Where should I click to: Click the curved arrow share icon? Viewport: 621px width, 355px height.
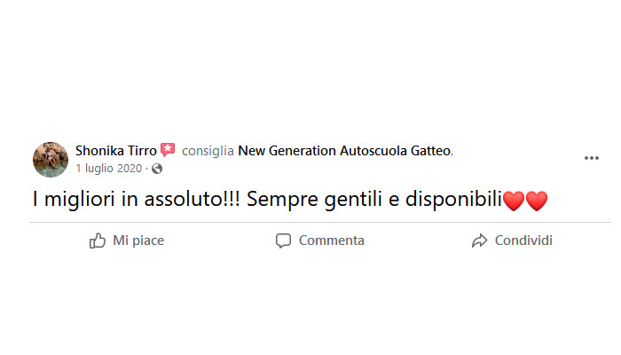(479, 241)
